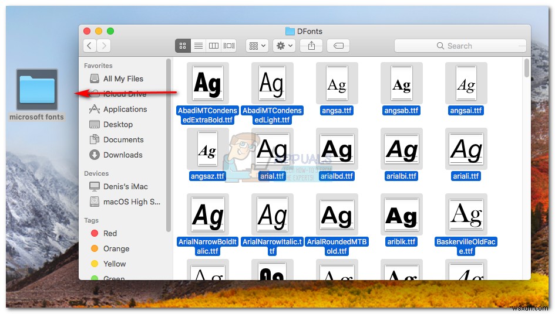This screenshot has height=314, width=555.
Task: Go back with the Finder back arrow
Action: click(x=90, y=46)
